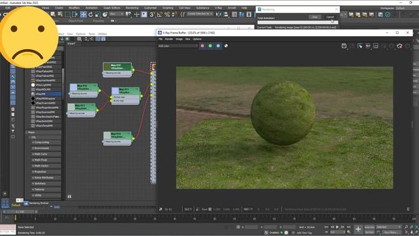Screen dimensions: 419x236
Task: Click the Edit Named Selection Sets icon
Action: coord(183,14)
